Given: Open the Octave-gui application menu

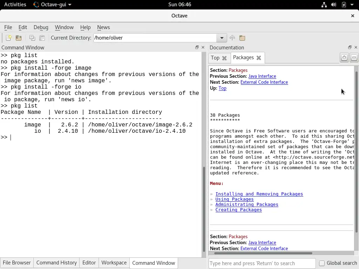Looking at the screenshot, I should click(52, 5).
